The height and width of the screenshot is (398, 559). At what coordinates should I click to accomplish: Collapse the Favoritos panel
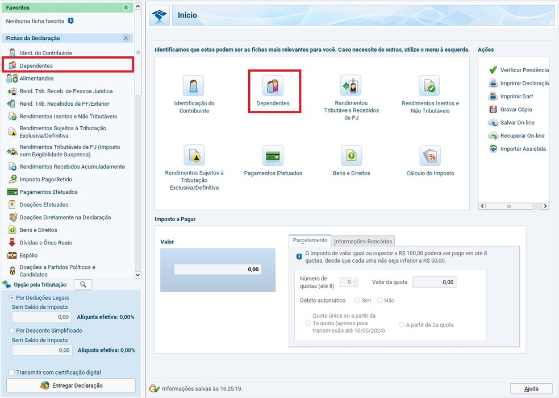click(x=126, y=8)
